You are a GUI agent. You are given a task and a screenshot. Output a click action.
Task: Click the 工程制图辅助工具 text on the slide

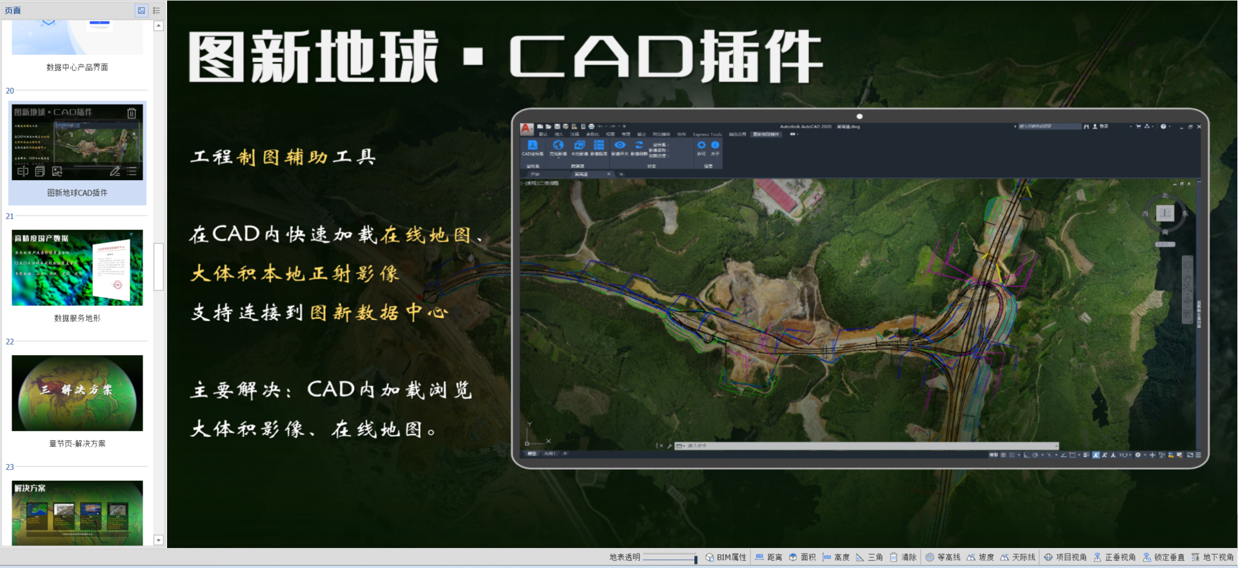click(x=283, y=157)
